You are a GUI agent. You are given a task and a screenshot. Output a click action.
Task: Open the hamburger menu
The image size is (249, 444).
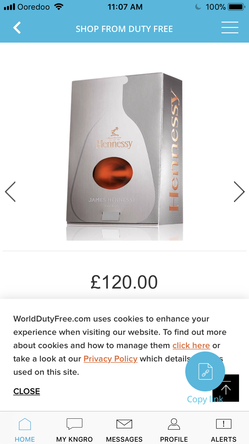pyautogui.click(x=230, y=28)
